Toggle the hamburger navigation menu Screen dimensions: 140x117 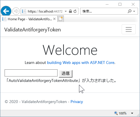tap(129, 29)
